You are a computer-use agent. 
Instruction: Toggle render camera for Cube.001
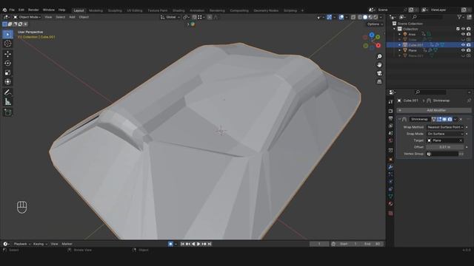pos(468,45)
